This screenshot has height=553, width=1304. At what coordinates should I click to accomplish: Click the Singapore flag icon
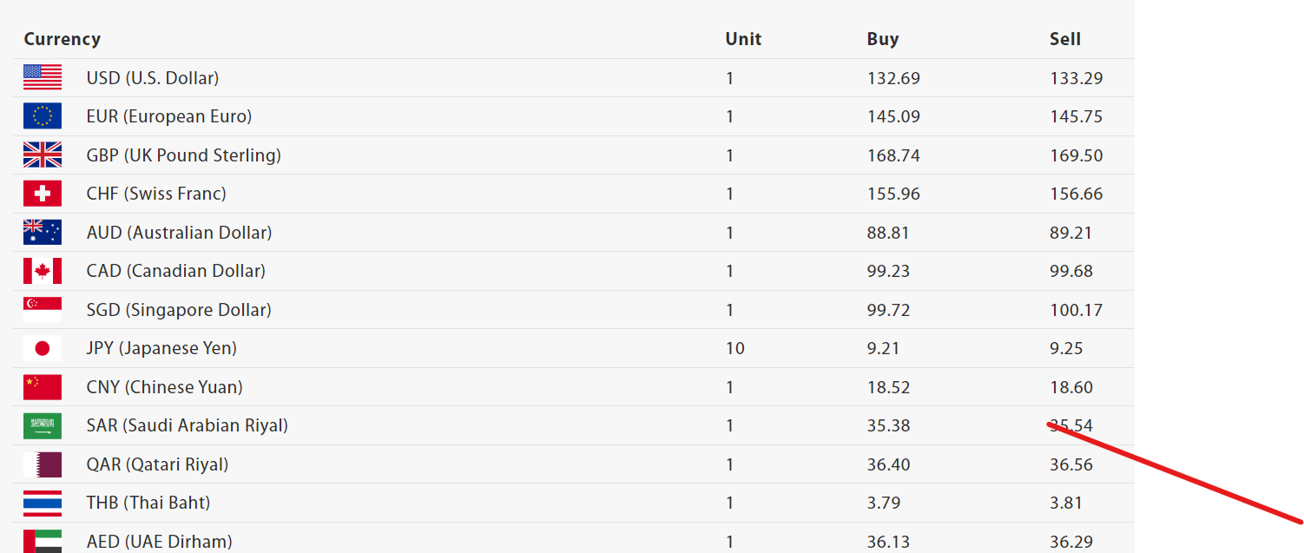click(43, 309)
